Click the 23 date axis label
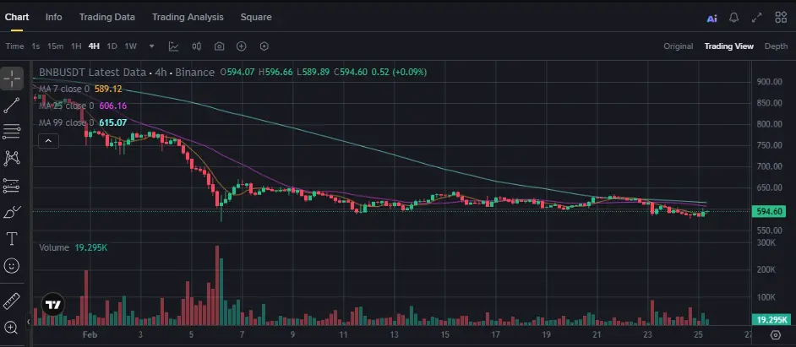 coord(647,334)
